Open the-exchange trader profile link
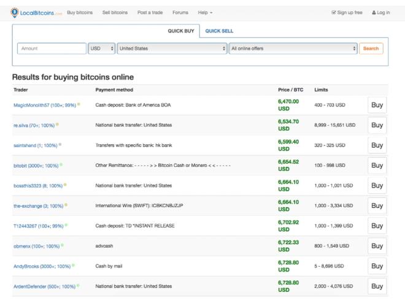This screenshot has height=306, width=405. pyautogui.click(x=38, y=206)
